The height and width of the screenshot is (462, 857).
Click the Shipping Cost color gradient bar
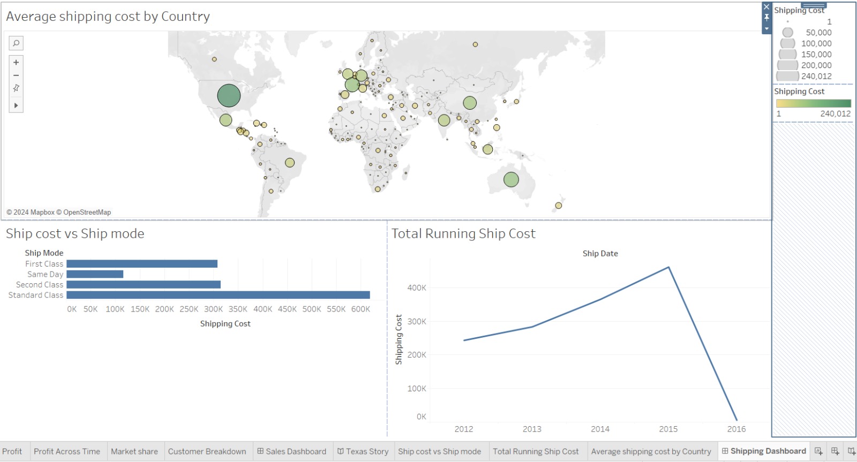pos(814,103)
